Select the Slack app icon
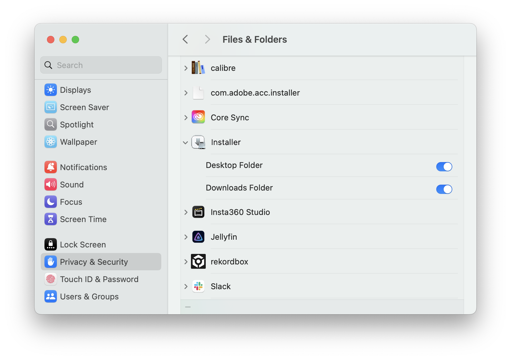This screenshot has height=360, width=511. click(x=198, y=286)
